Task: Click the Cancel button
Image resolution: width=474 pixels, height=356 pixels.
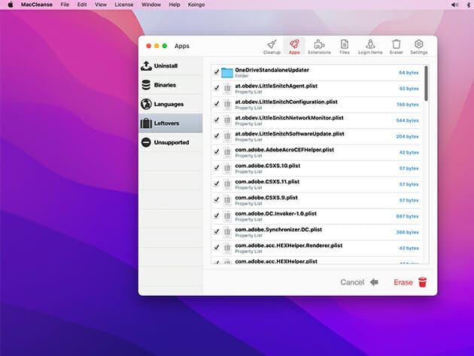Action: click(x=359, y=282)
